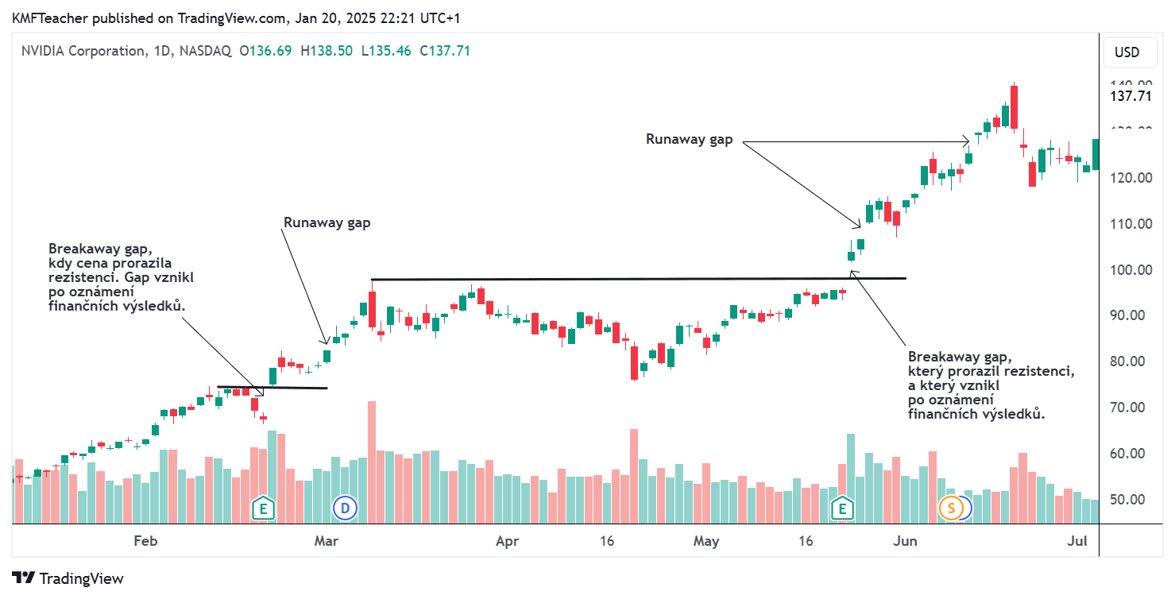
Task: Click the May earnings E marker
Action: [x=841, y=508]
